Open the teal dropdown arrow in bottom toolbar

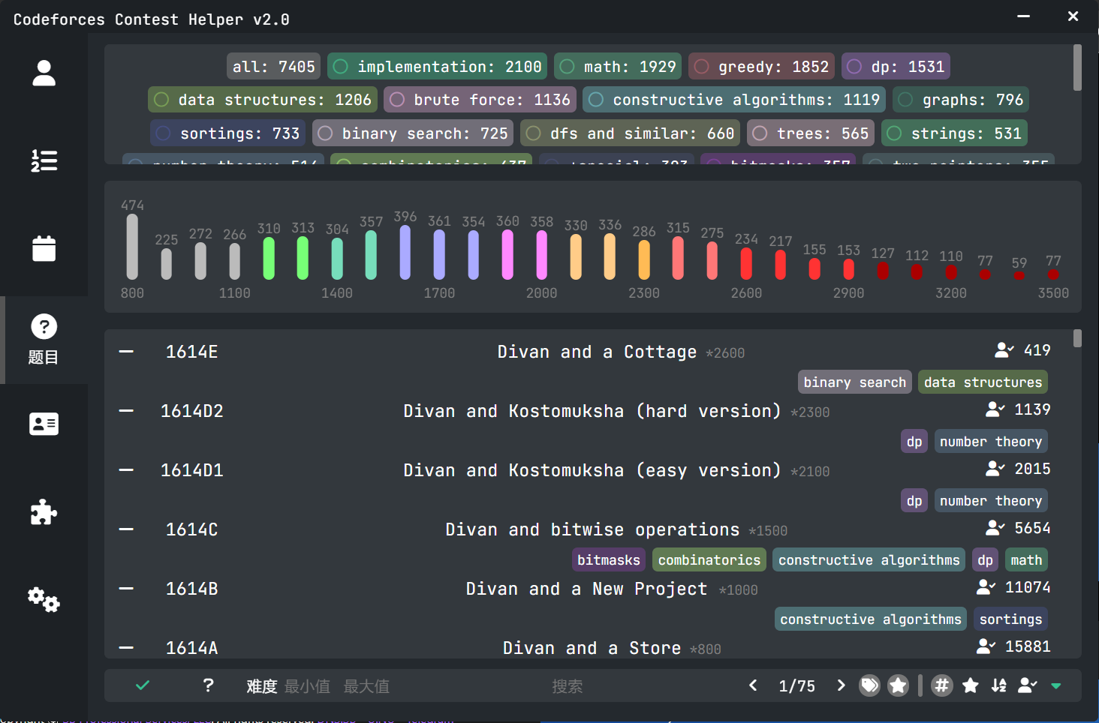tap(1056, 685)
